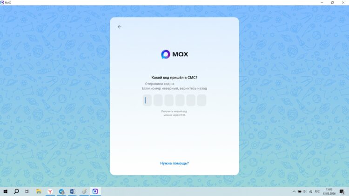349x196 pixels.
Task: Select the third code digit field
Action: [x=169, y=100]
